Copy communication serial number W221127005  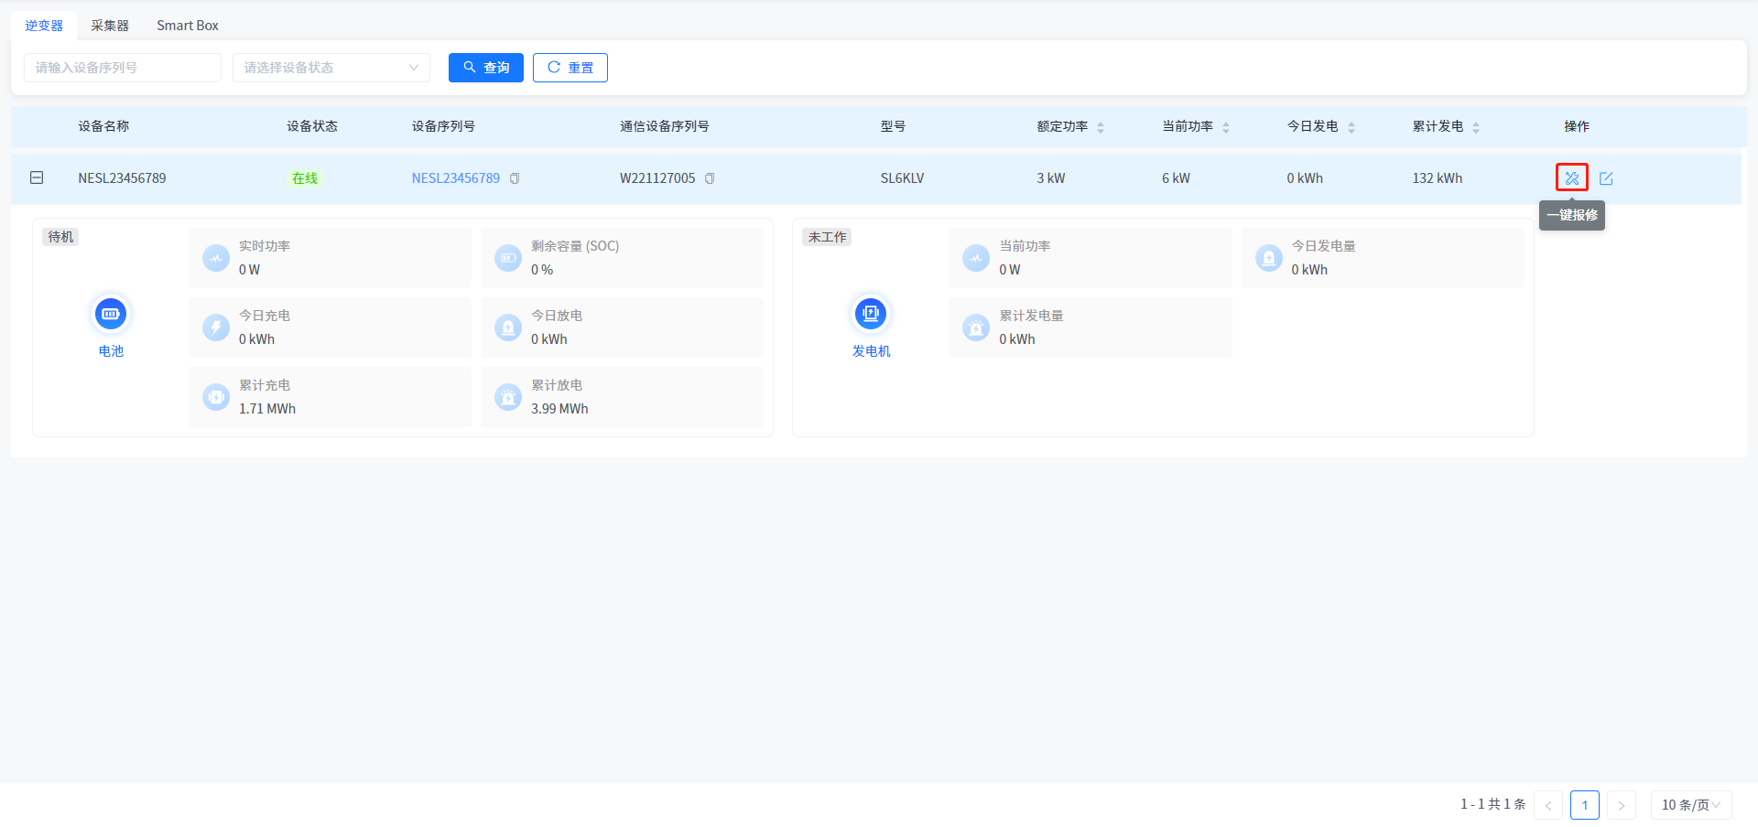click(710, 178)
